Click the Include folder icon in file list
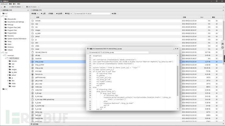The width and height of the screenshot is (225, 126). pos(33,21)
